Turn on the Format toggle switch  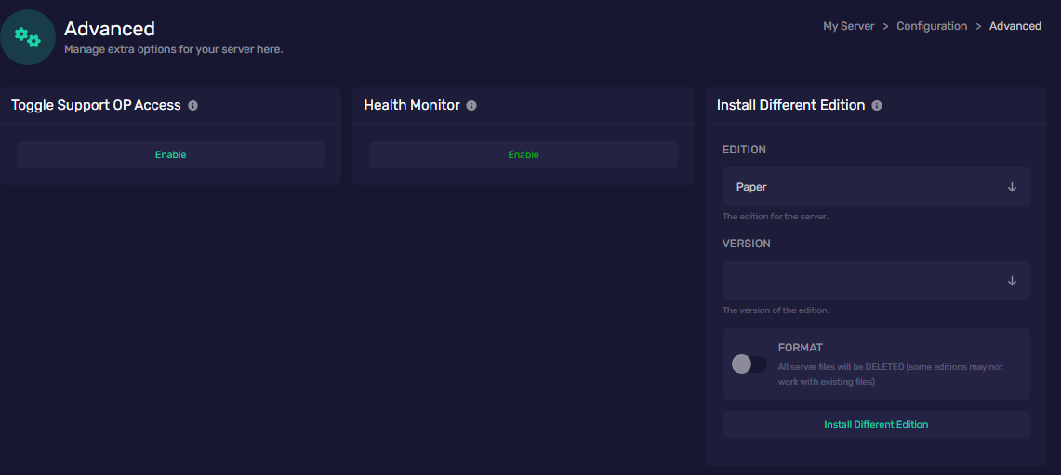tap(749, 364)
